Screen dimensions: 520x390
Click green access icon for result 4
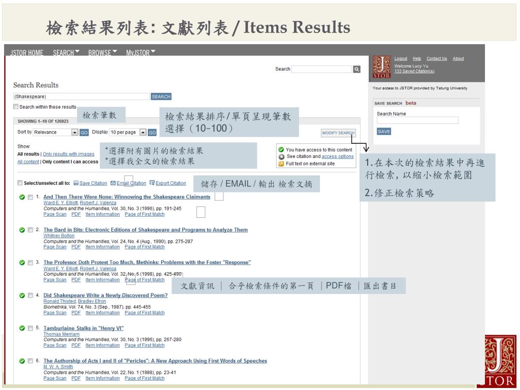[x=22, y=296]
